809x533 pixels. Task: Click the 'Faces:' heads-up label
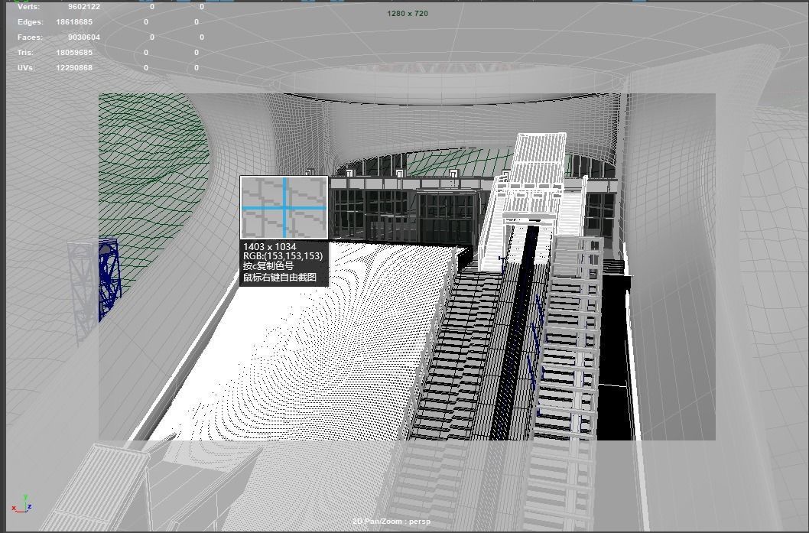(x=30, y=37)
